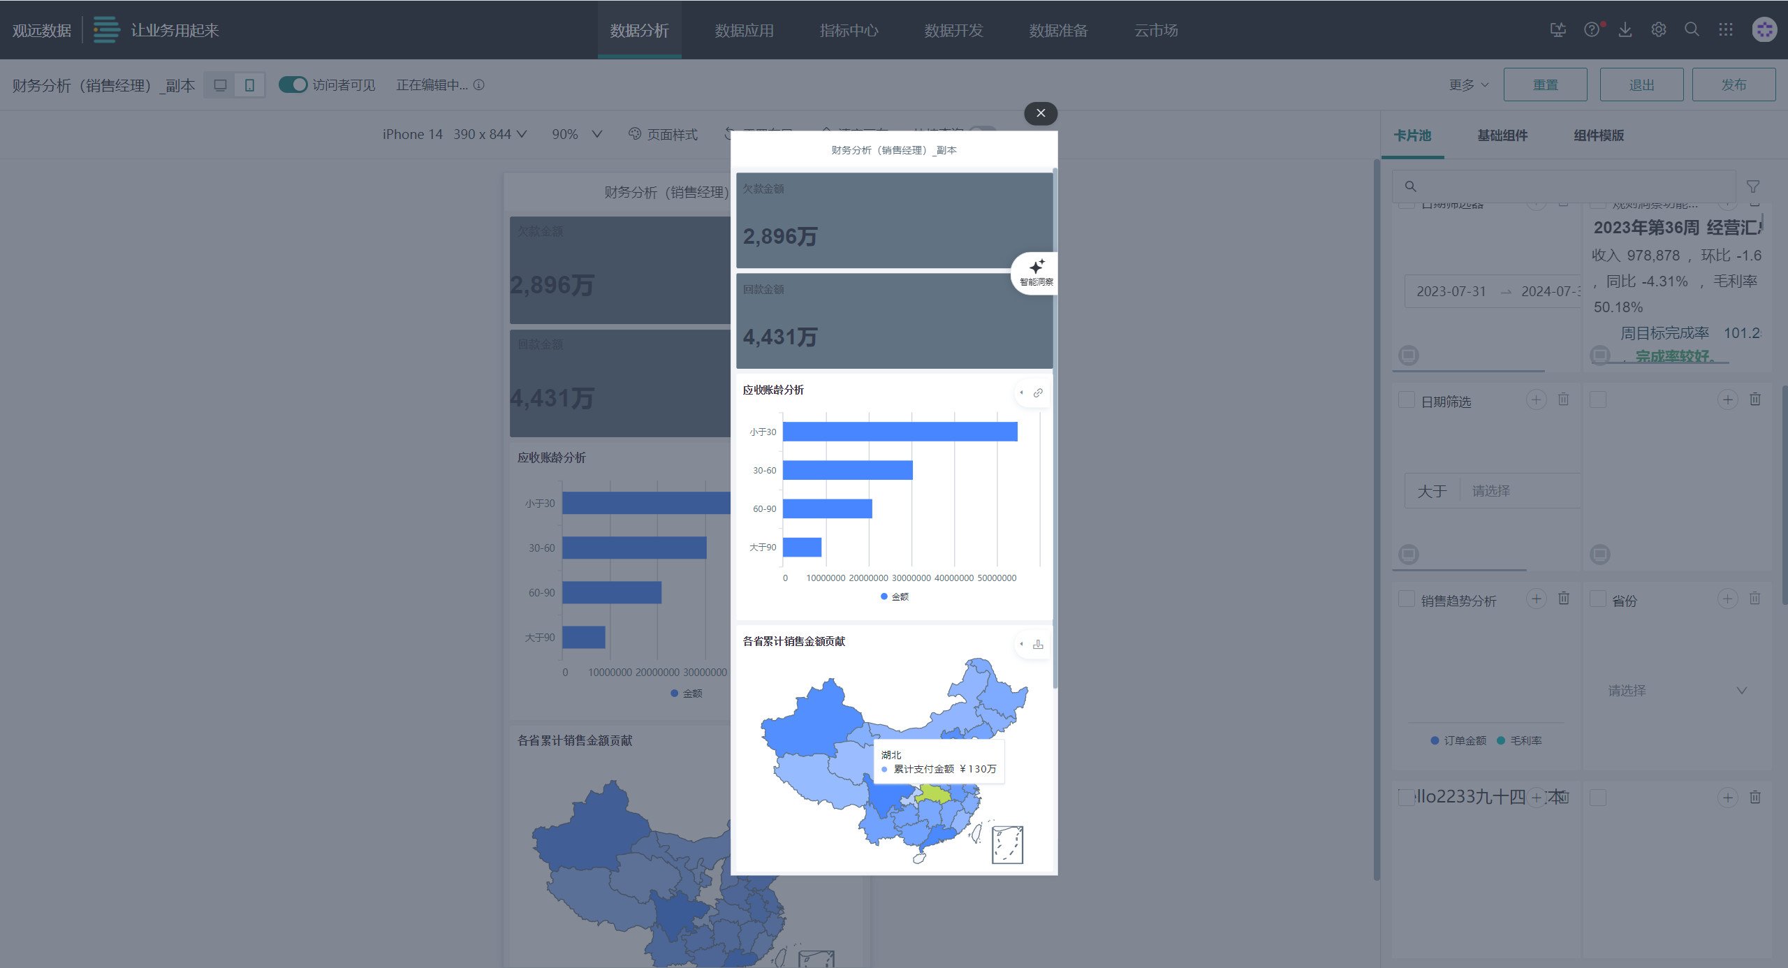Viewport: 1788px width, 968px height.
Task: Click the export icon on 各省累计销售金额贡献 card
Action: pos(1038,644)
